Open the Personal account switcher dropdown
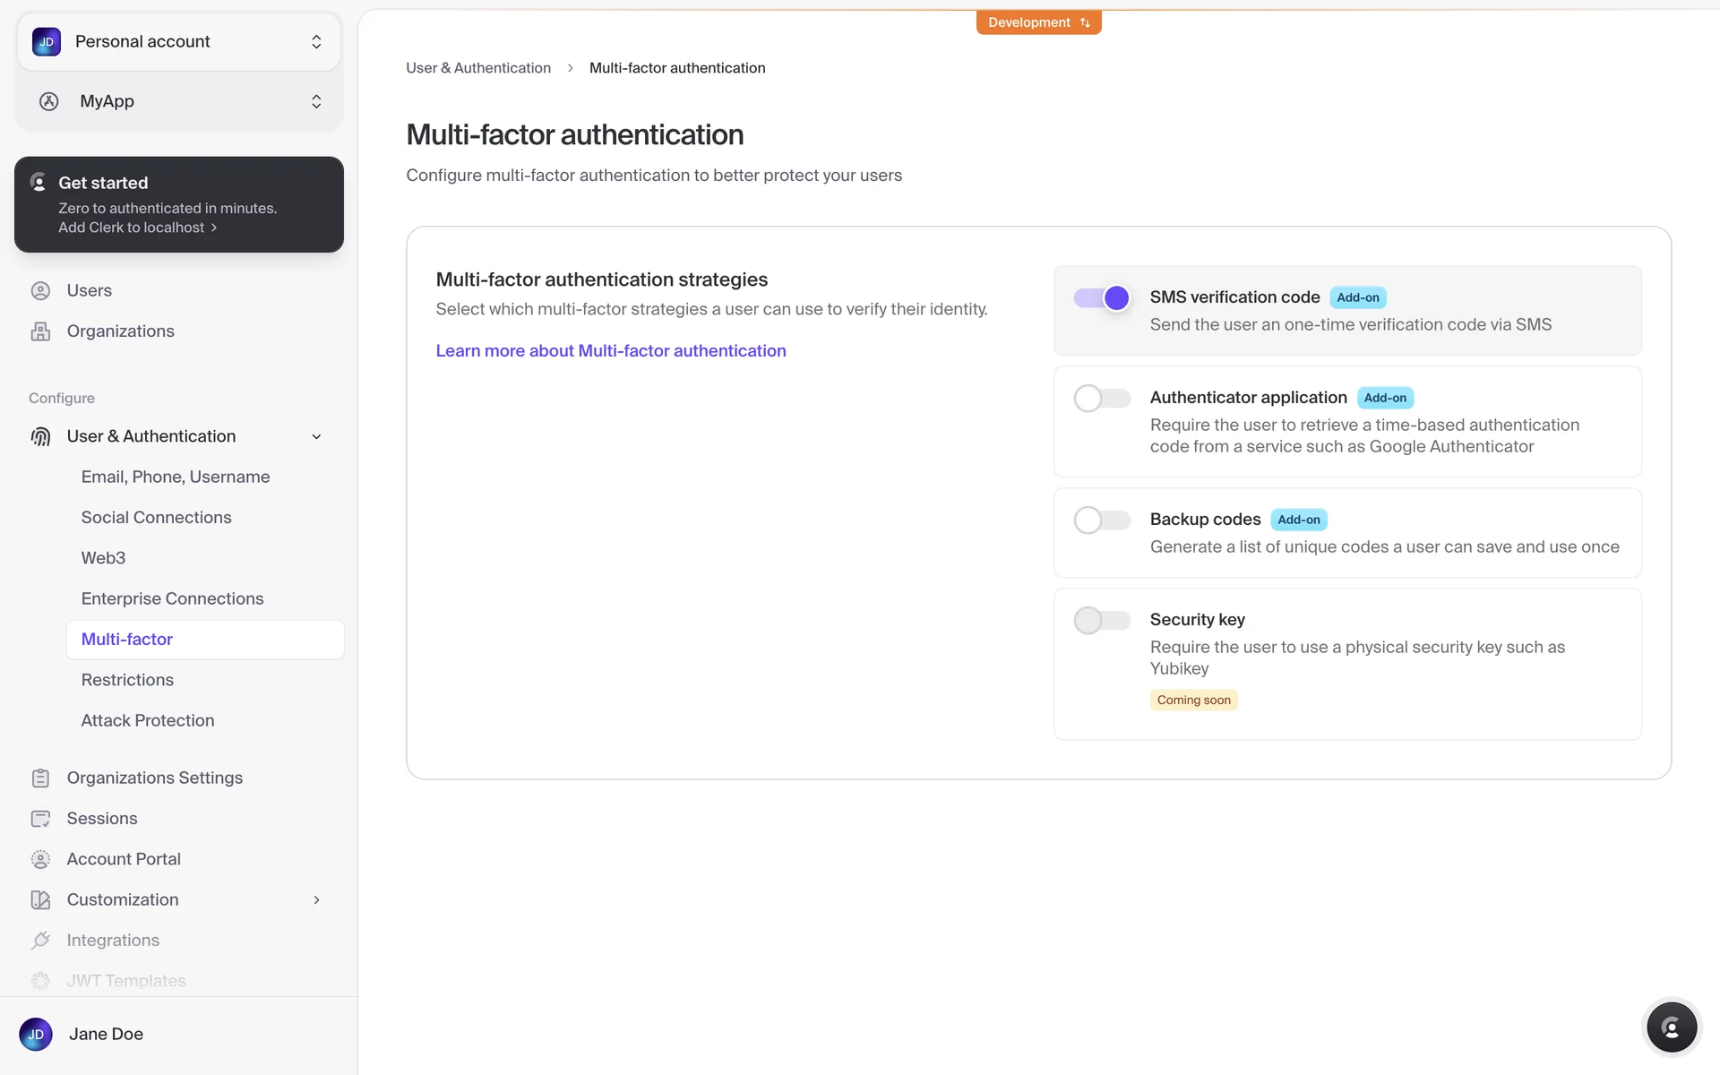The height and width of the screenshot is (1075, 1720). tap(179, 42)
